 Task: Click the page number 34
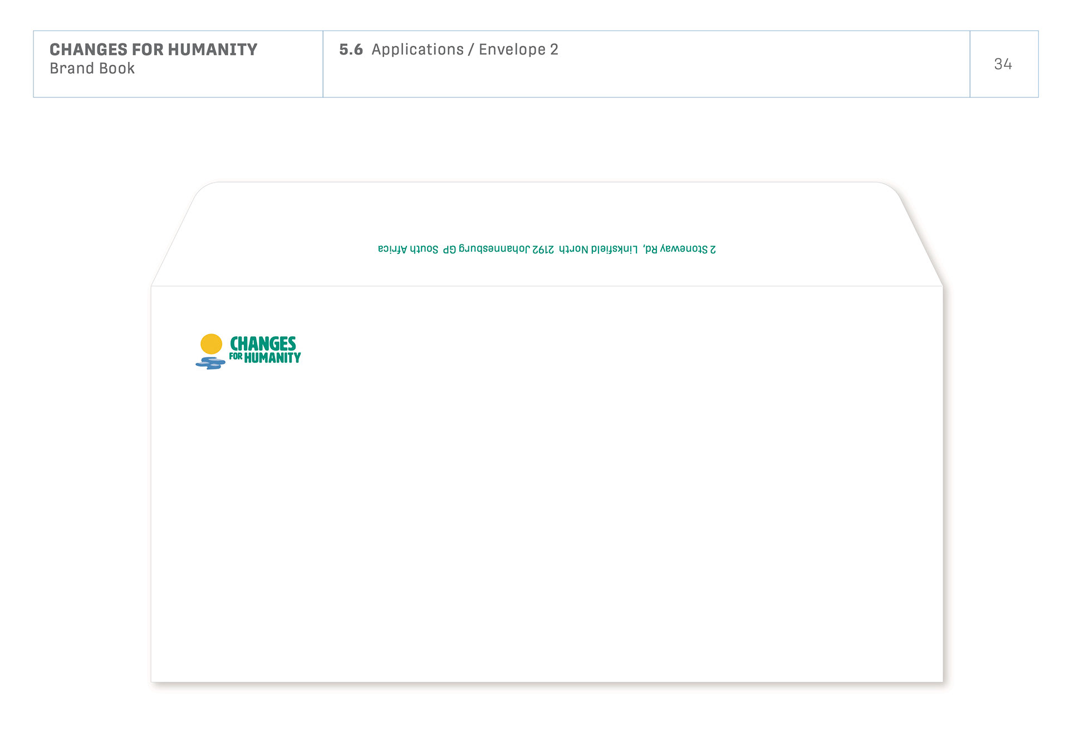(x=1003, y=64)
